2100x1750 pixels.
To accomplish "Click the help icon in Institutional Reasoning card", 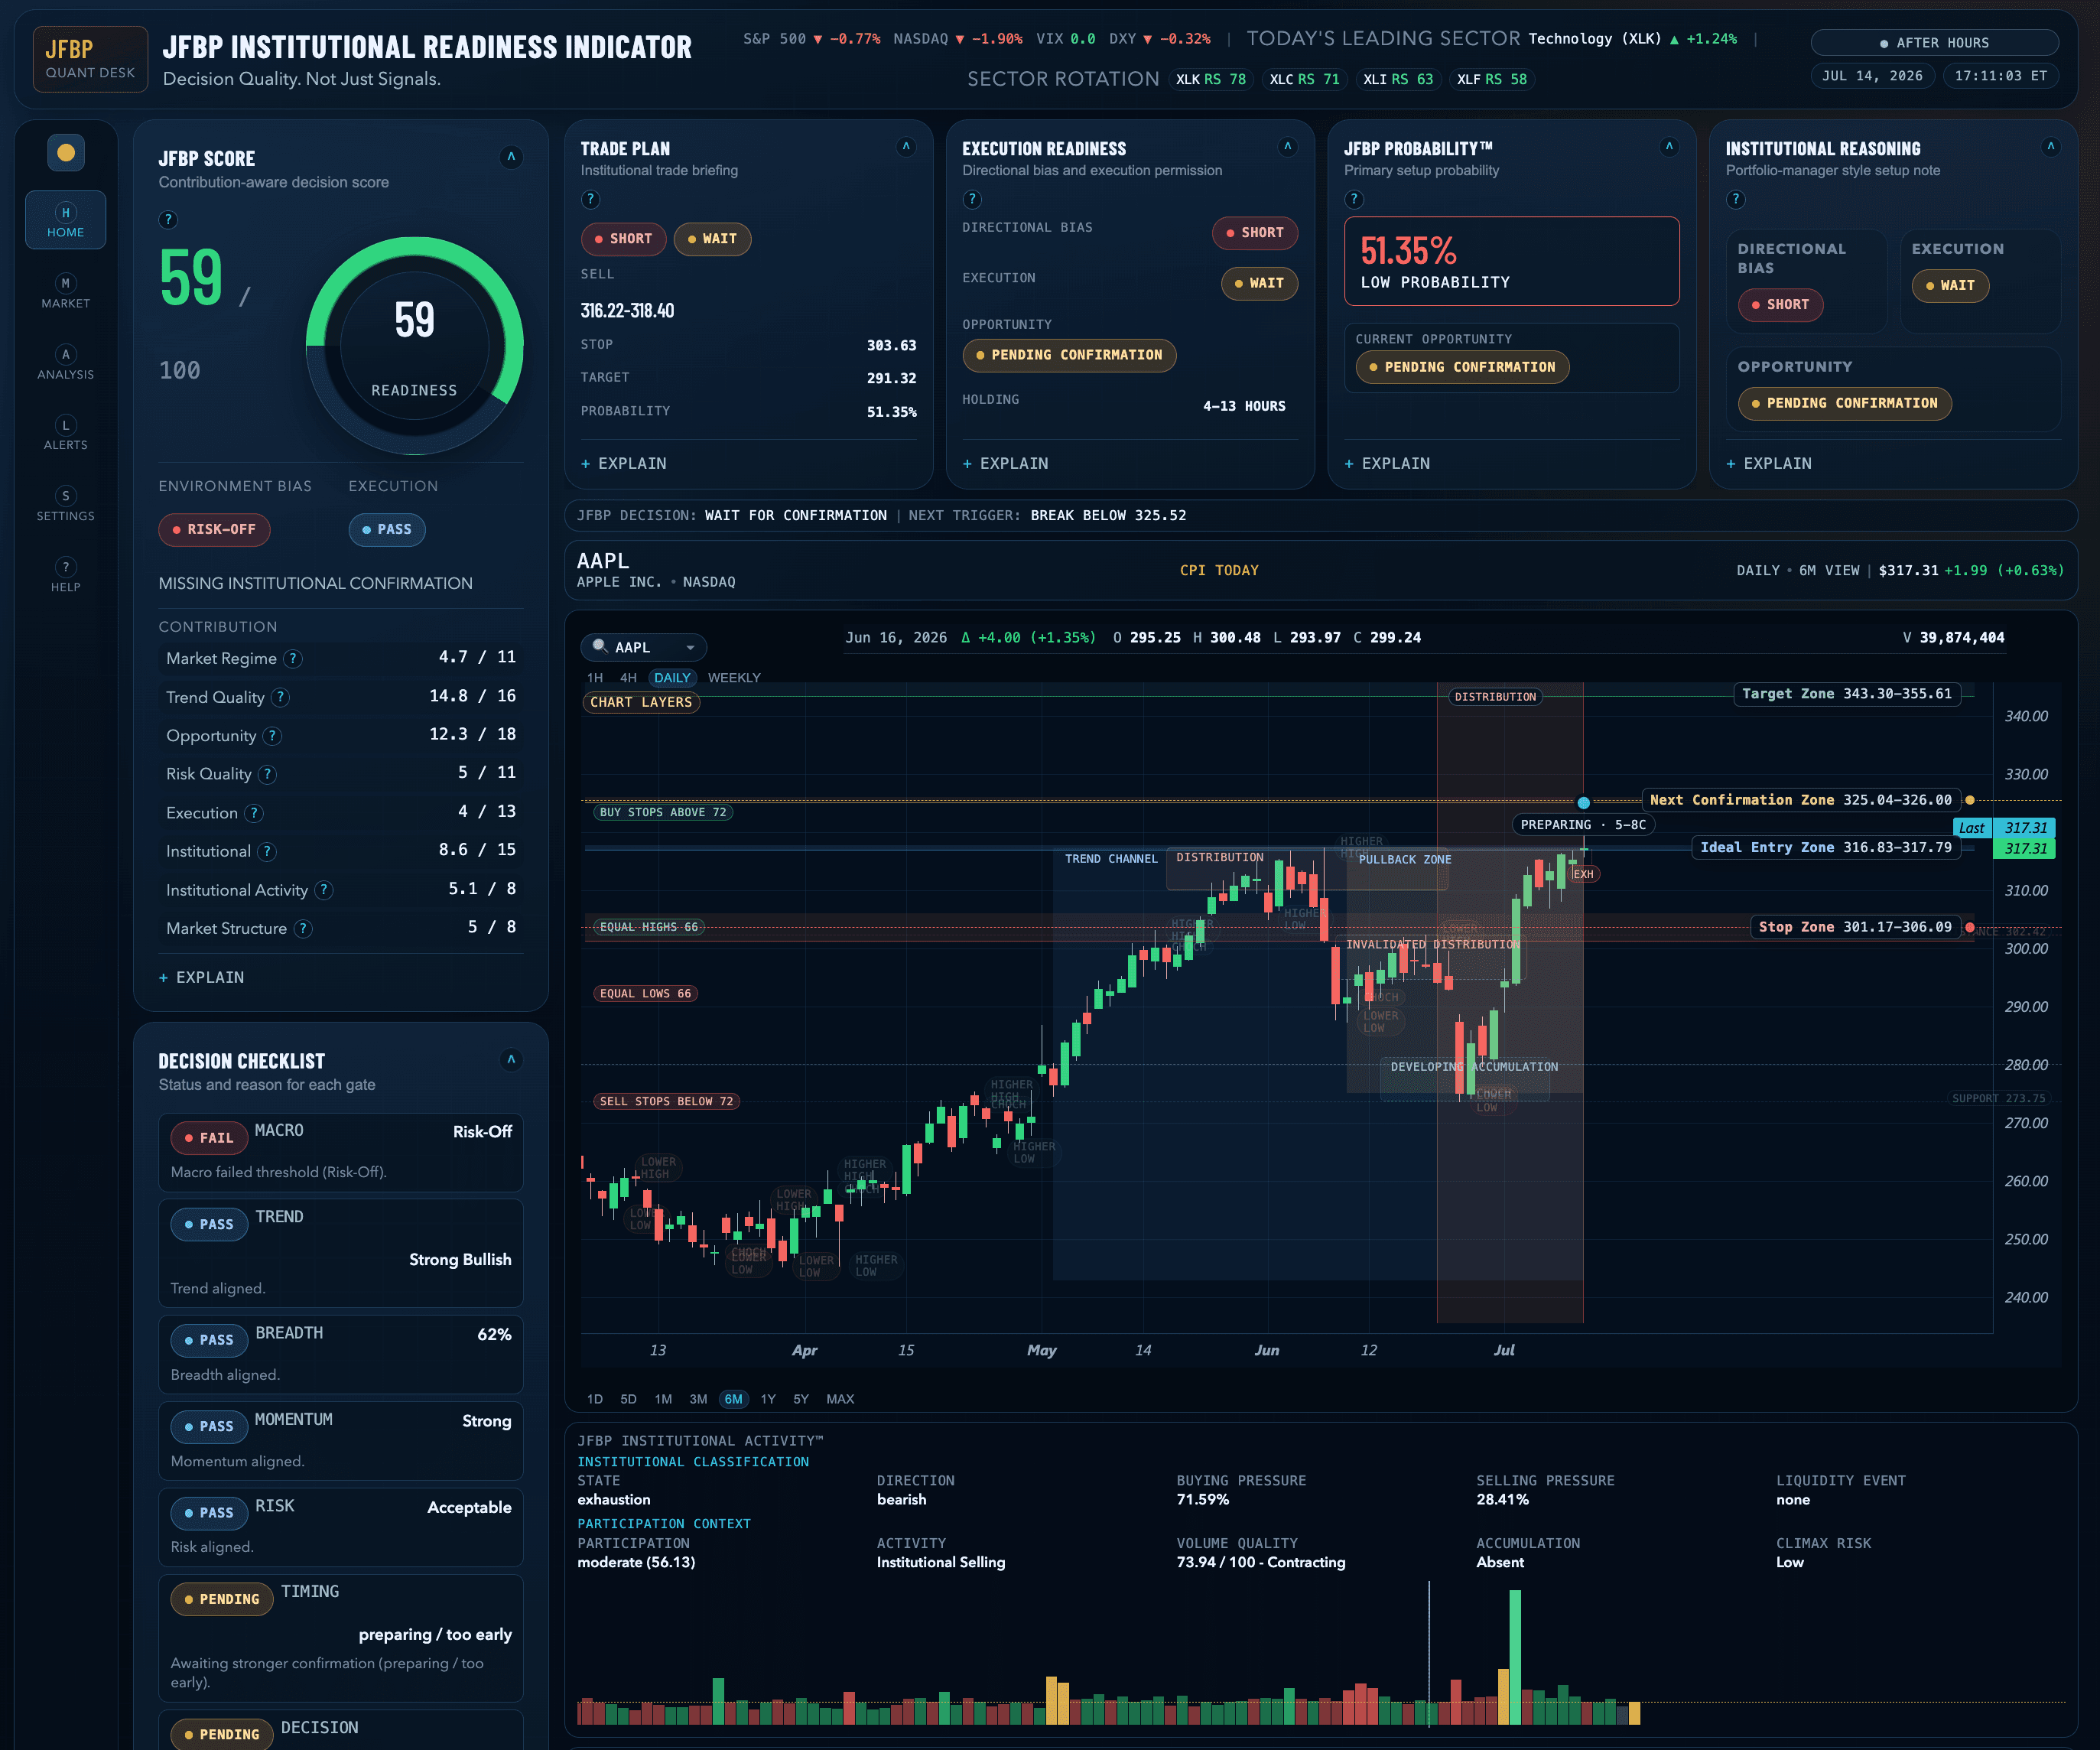I will (x=1736, y=199).
